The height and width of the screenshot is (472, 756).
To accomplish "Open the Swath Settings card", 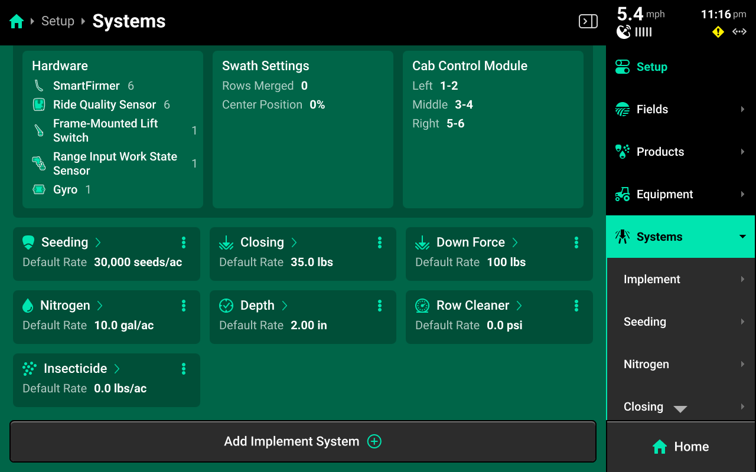I will (x=303, y=129).
